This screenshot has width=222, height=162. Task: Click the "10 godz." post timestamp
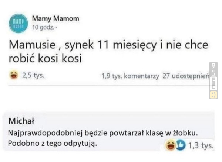click(x=43, y=27)
